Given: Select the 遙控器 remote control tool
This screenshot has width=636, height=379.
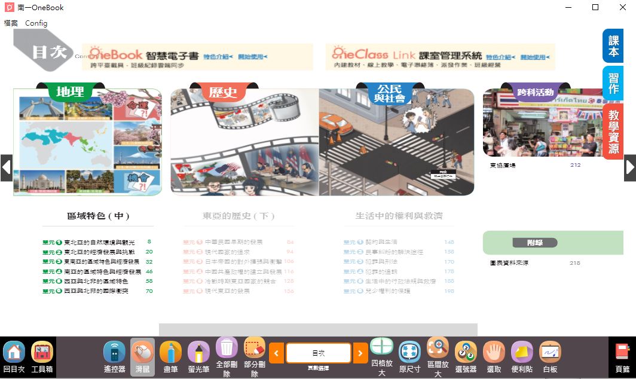Looking at the screenshot, I should [114, 357].
